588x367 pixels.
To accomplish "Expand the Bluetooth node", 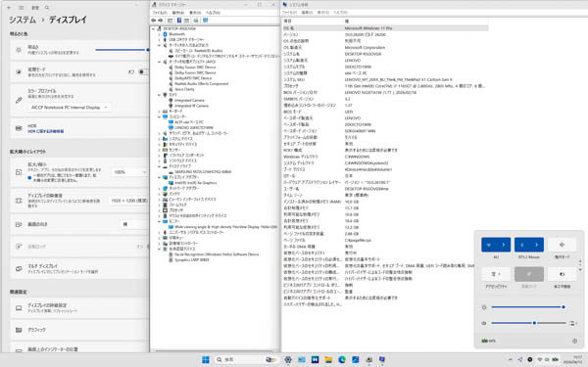I will point(159,34).
